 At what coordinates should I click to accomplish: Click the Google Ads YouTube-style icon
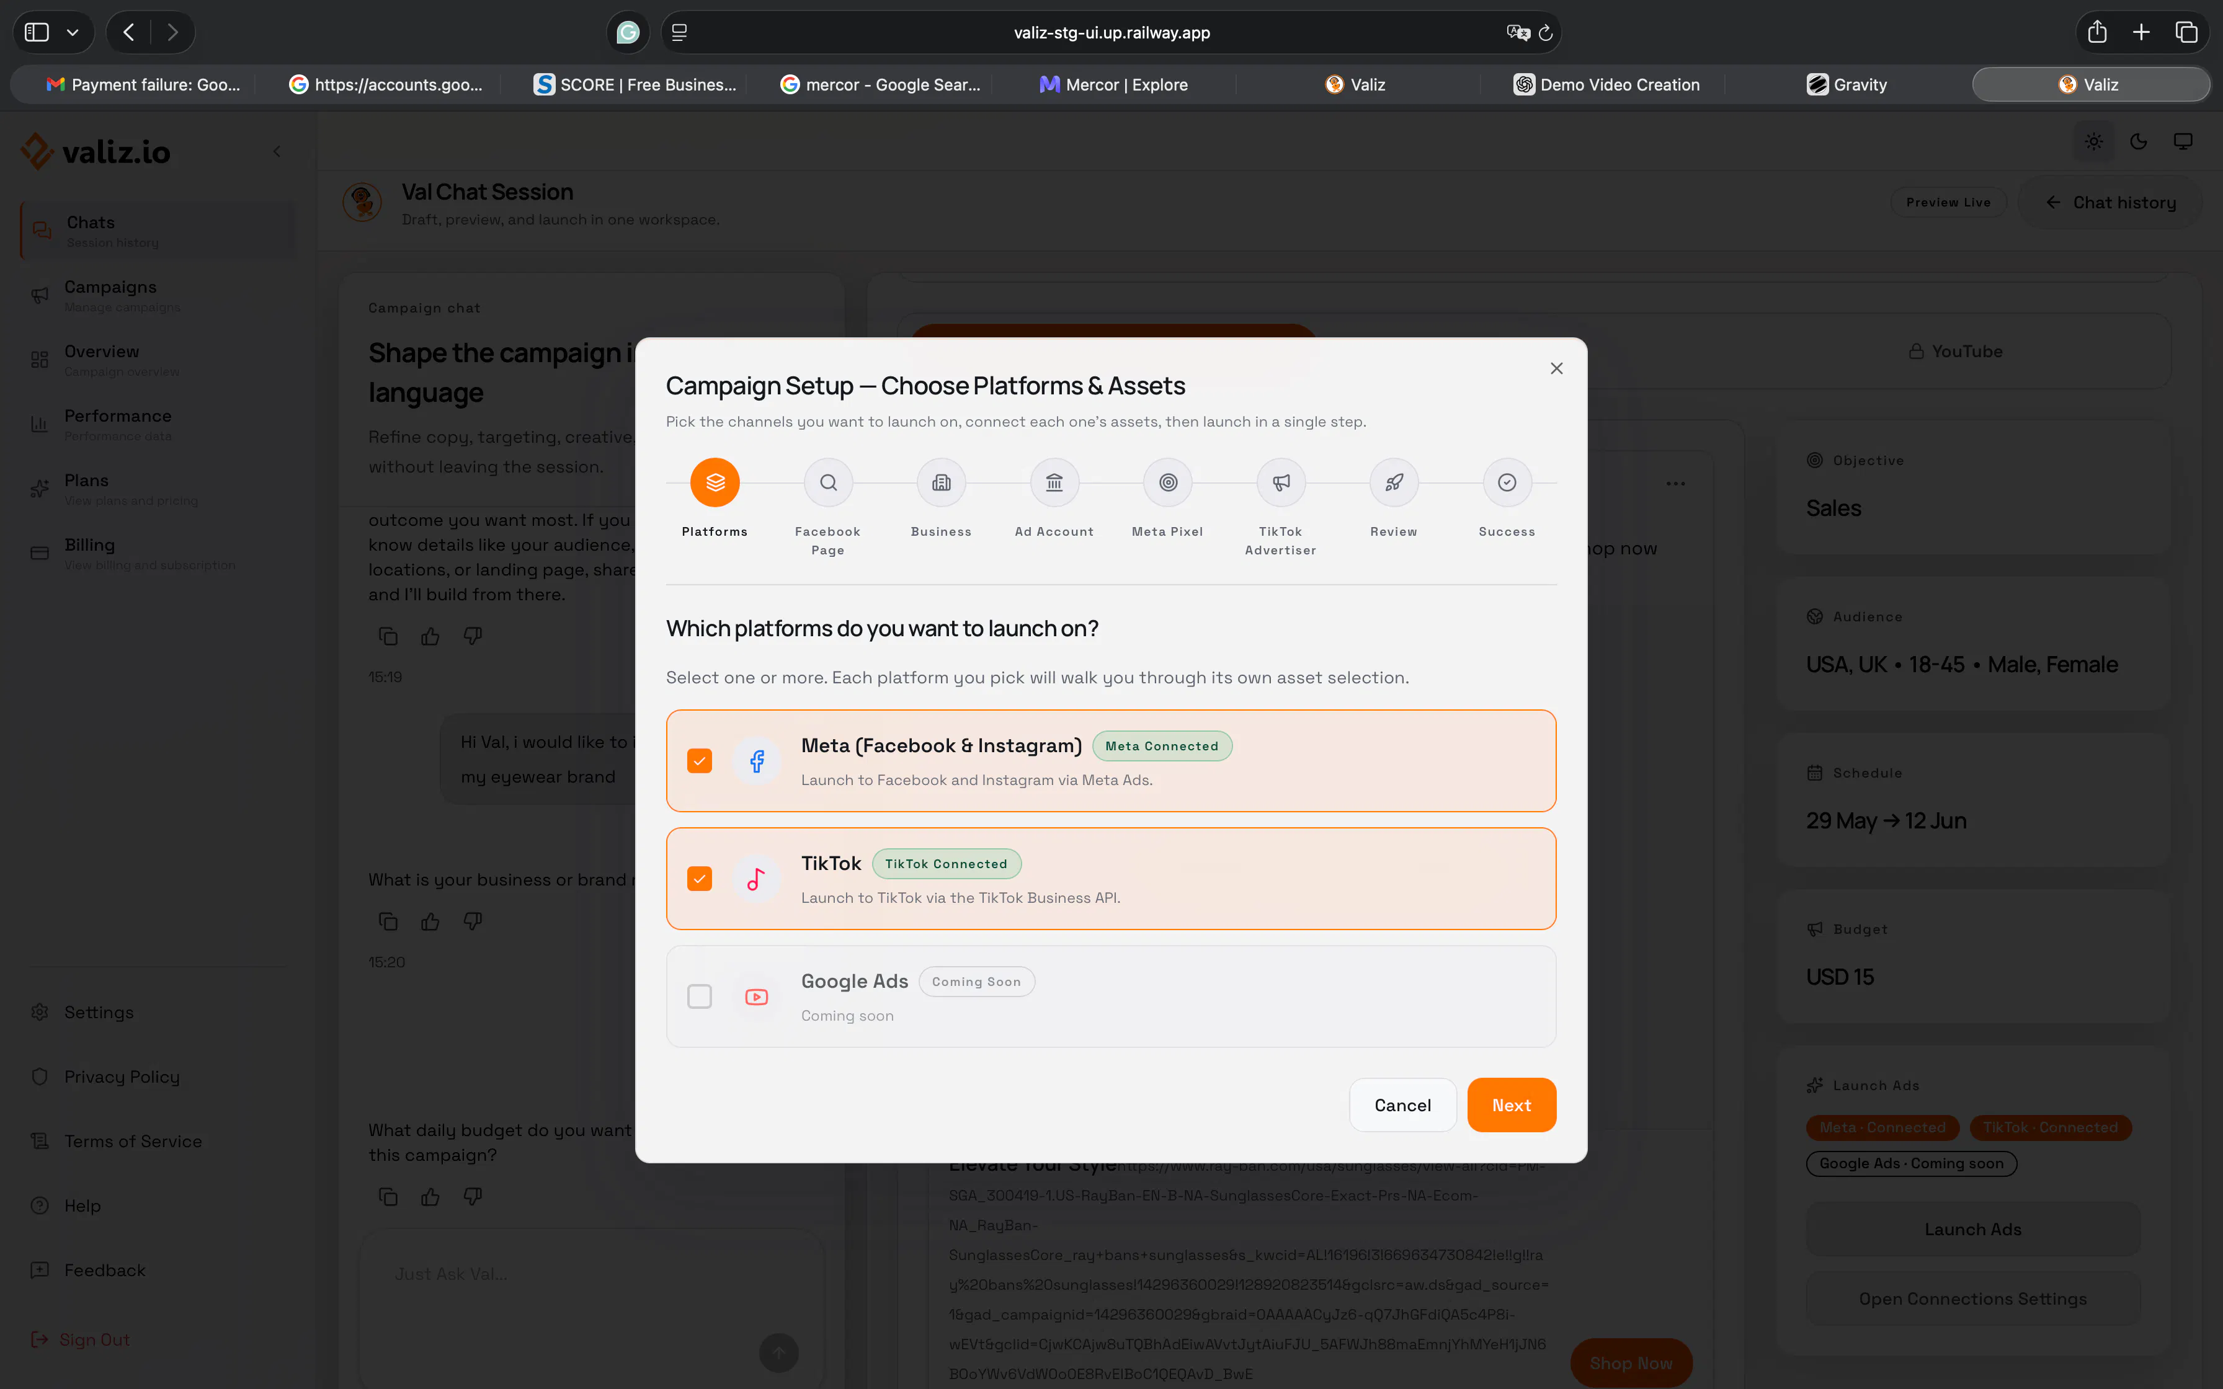(756, 996)
